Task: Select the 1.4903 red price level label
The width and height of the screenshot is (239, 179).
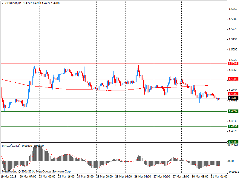Action: (x=233, y=79)
